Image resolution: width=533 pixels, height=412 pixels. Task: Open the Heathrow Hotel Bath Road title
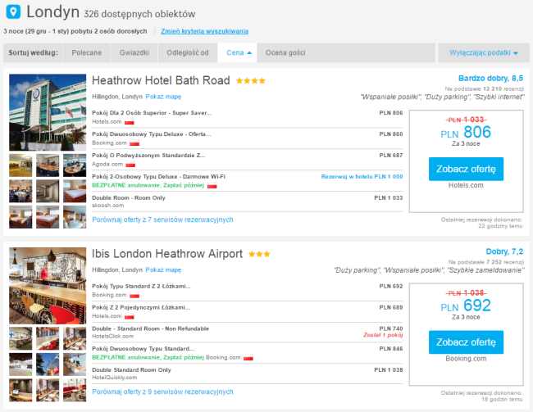click(161, 80)
